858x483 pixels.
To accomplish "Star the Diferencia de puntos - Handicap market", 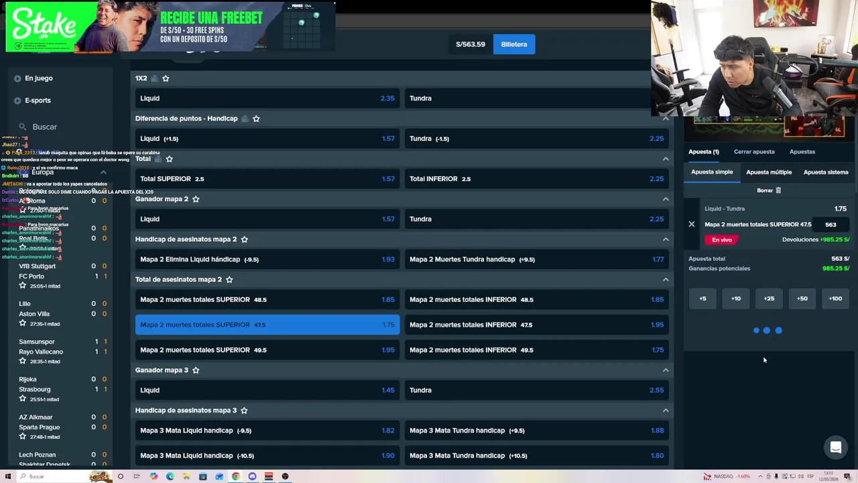I will (x=256, y=119).
